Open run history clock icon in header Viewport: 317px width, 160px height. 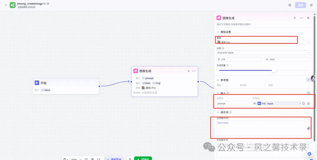(x=290, y=5)
